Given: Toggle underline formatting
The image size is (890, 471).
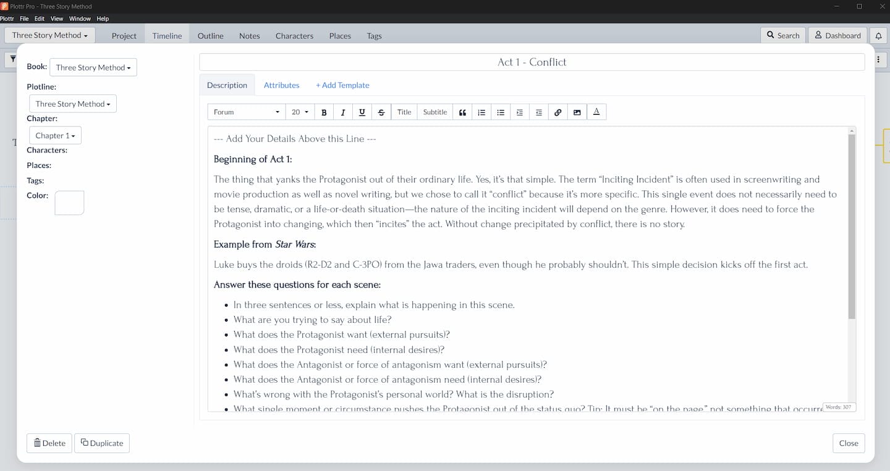Looking at the screenshot, I should (362, 112).
